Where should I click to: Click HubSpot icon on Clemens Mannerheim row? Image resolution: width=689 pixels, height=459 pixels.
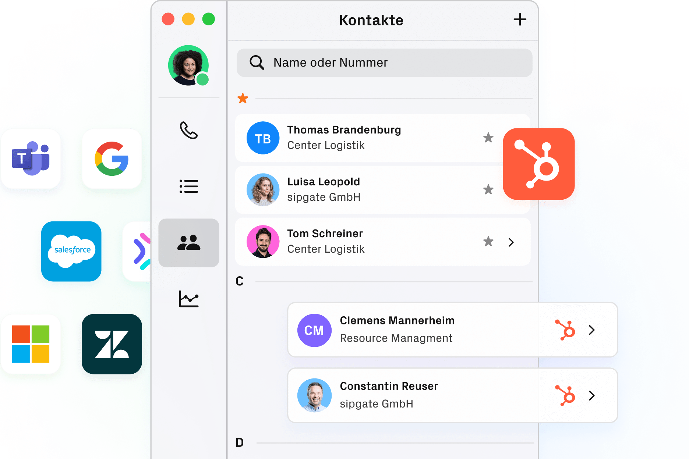coord(565,330)
